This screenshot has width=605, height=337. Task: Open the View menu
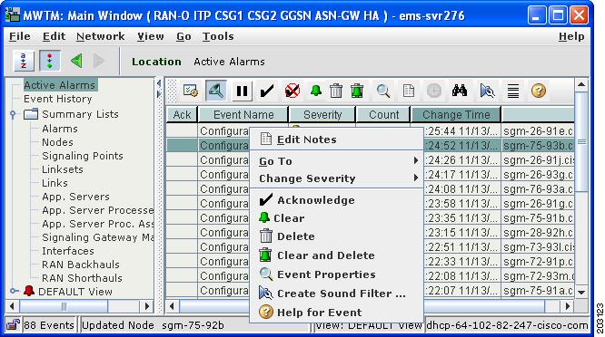point(151,36)
